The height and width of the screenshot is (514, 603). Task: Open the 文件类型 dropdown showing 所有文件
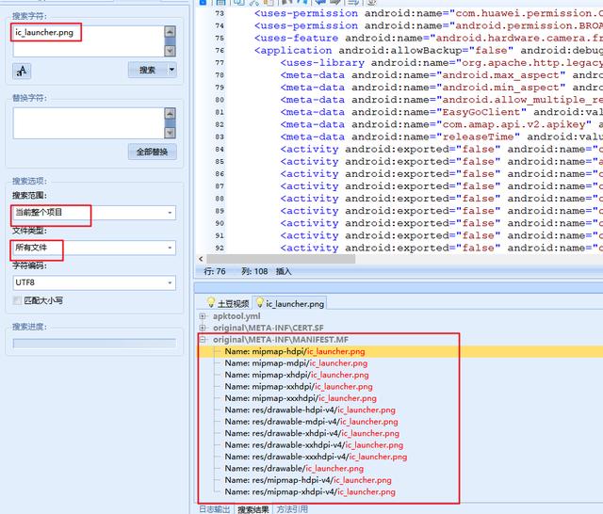94,248
